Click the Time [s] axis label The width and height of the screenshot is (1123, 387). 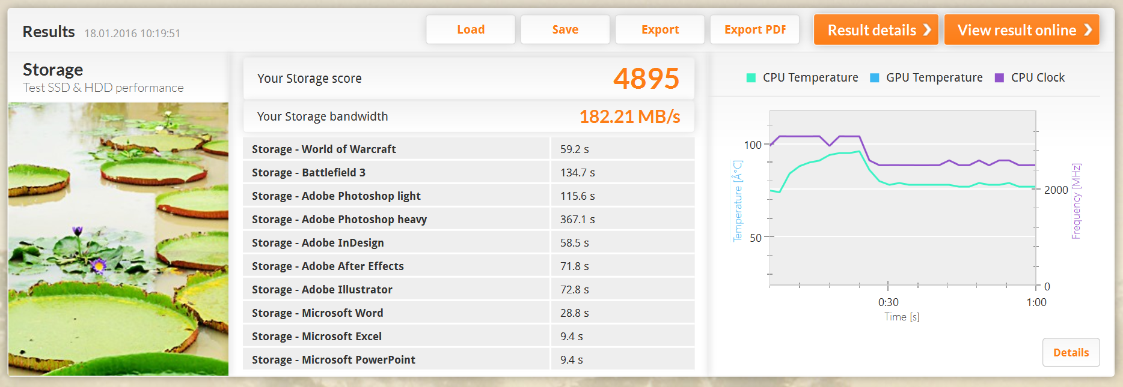click(x=901, y=316)
